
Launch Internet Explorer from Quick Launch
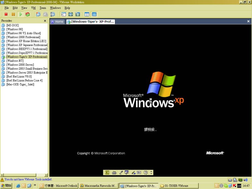[x=18, y=186]
